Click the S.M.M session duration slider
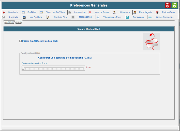180x131 pixels. click(53, 68)
